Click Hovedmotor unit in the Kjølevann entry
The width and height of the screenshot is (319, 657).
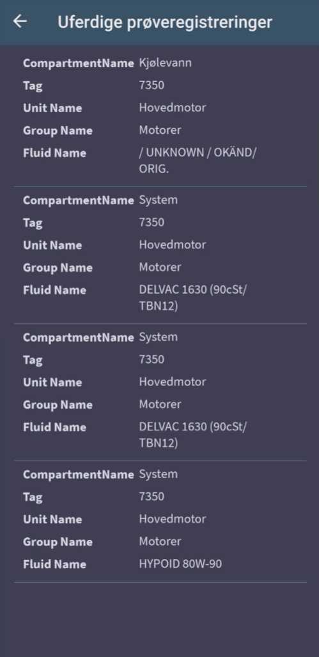[173, 108]
